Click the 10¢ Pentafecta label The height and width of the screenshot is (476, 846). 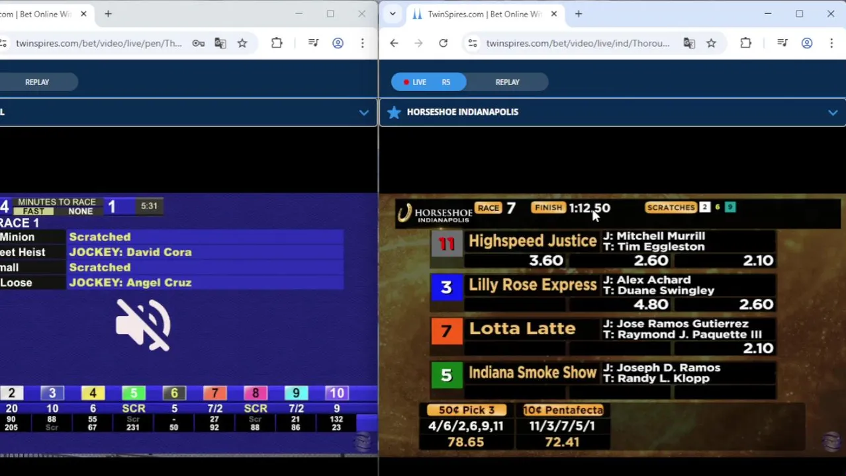[563, 410]
